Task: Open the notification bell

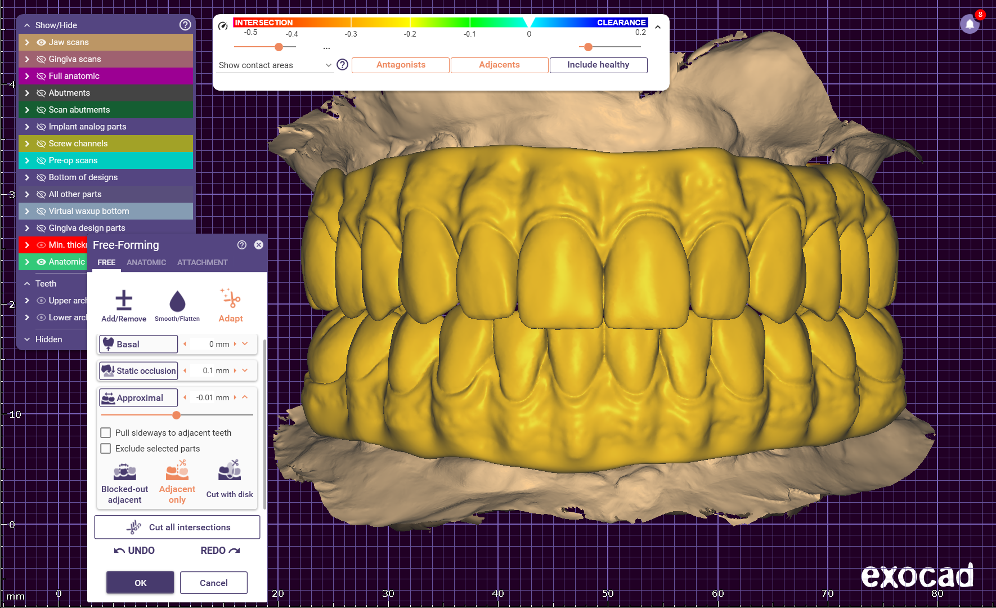Action: (x=970, y=24)
